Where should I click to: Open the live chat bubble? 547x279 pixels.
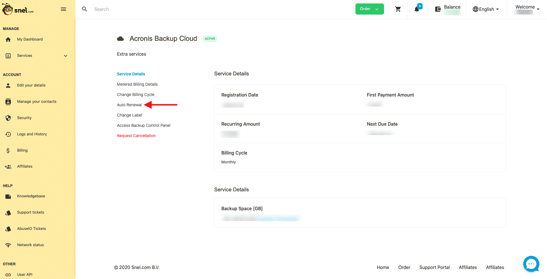[531, 264]
